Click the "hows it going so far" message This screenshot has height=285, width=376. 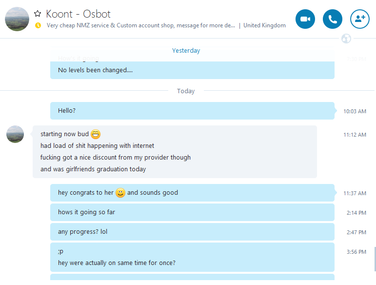(x=192, y=212)
